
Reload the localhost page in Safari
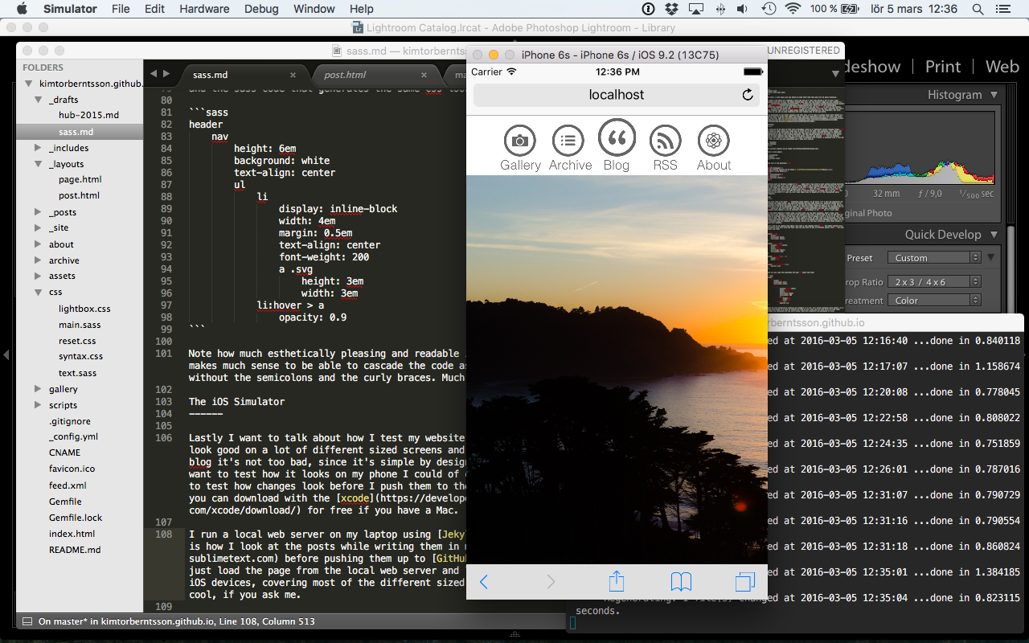[x=748, y=95]
